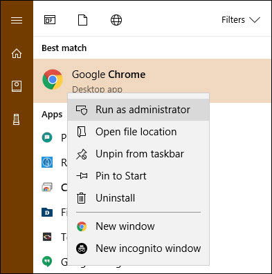
Task: Expand the Filters dropdown
Action: pyautogui.click(x=241, y=20)
